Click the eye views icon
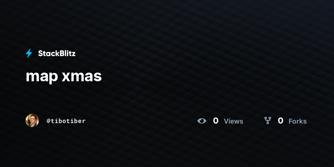 [202, 121]
